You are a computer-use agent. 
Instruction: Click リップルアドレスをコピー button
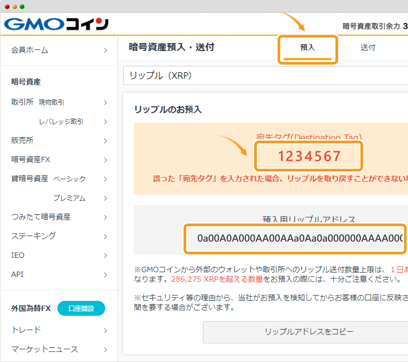(x=305, y=332)
